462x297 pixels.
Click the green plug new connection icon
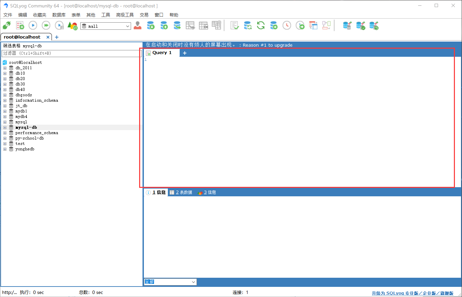(6, 26)
